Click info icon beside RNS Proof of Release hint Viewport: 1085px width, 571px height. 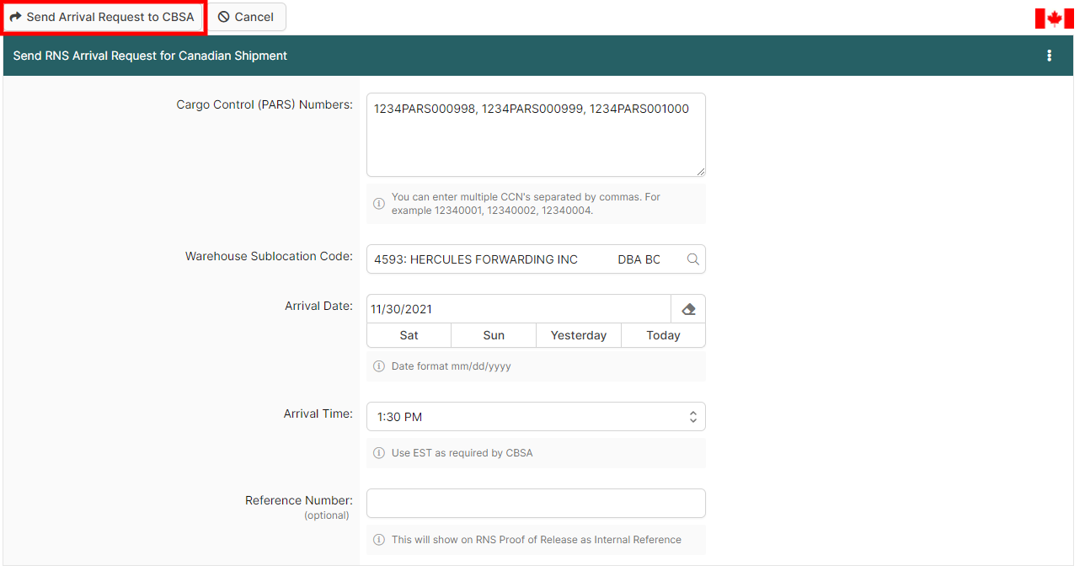379,540
